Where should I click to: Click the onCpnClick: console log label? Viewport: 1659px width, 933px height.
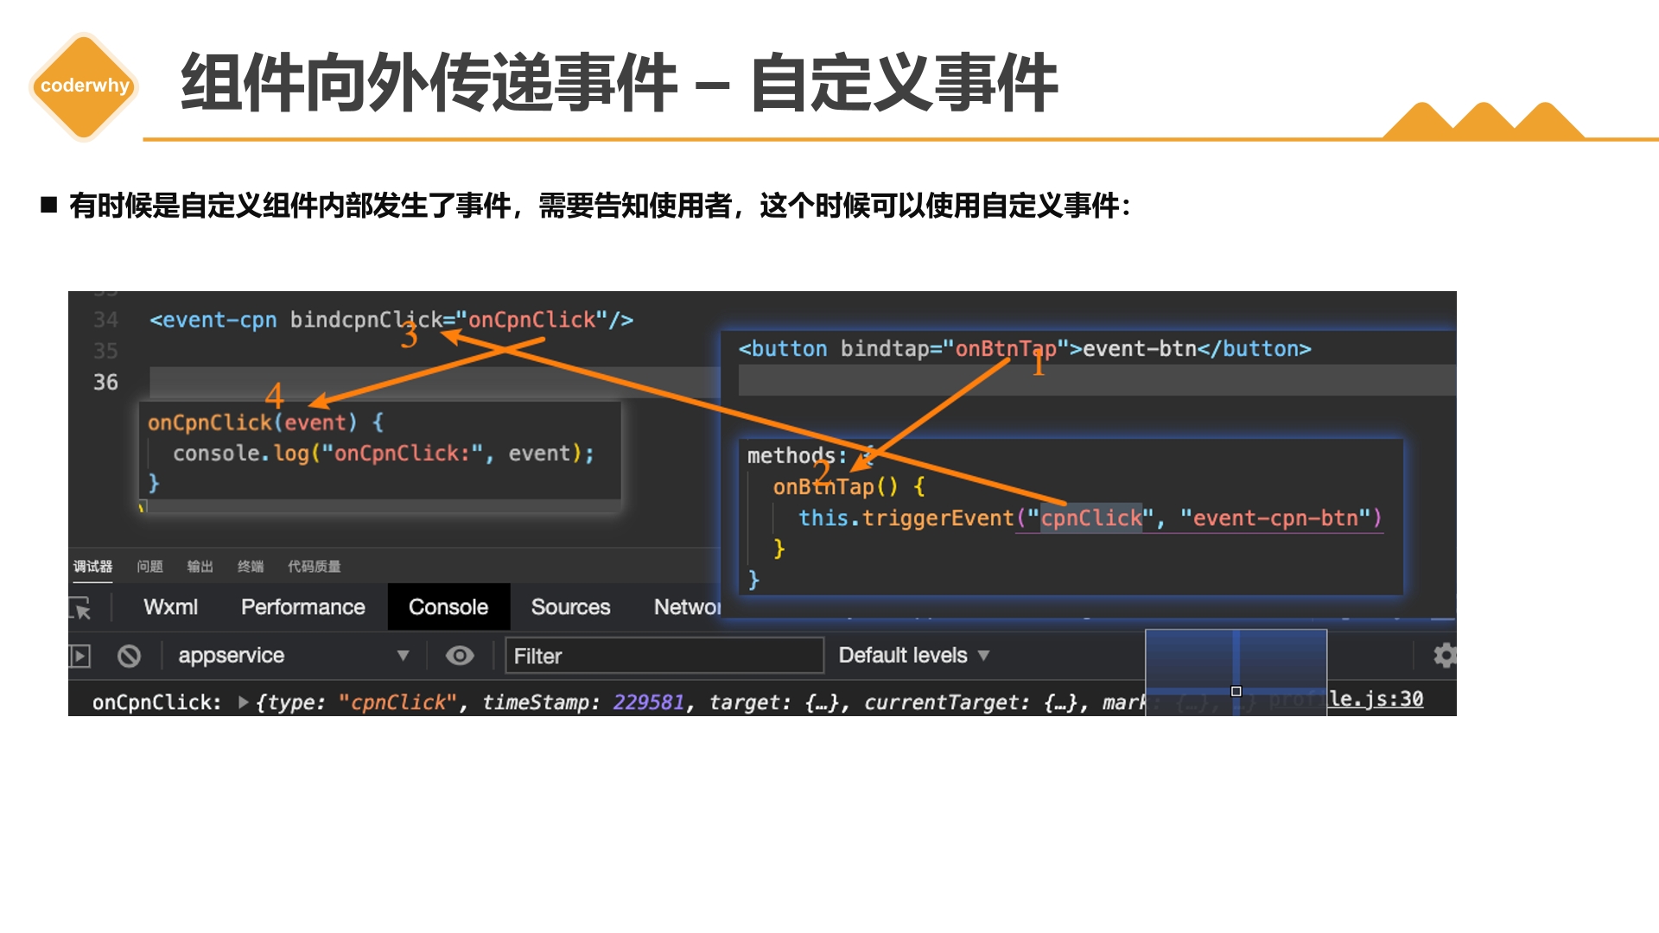click(156, 702)
